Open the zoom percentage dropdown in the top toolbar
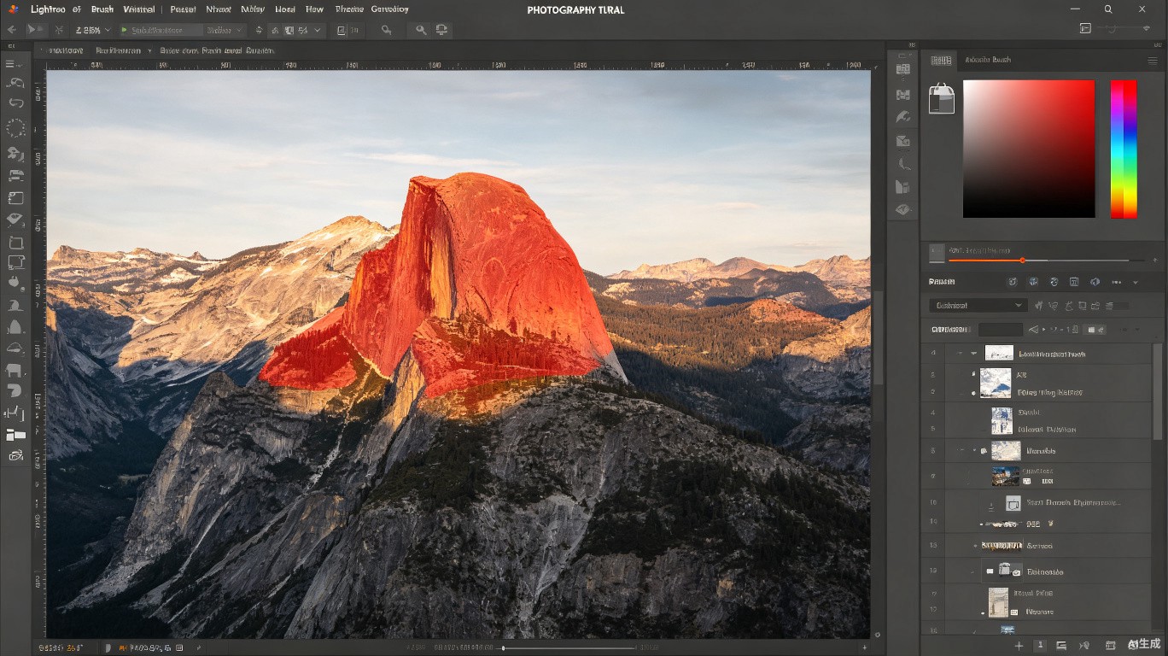 tap(92, 30)
